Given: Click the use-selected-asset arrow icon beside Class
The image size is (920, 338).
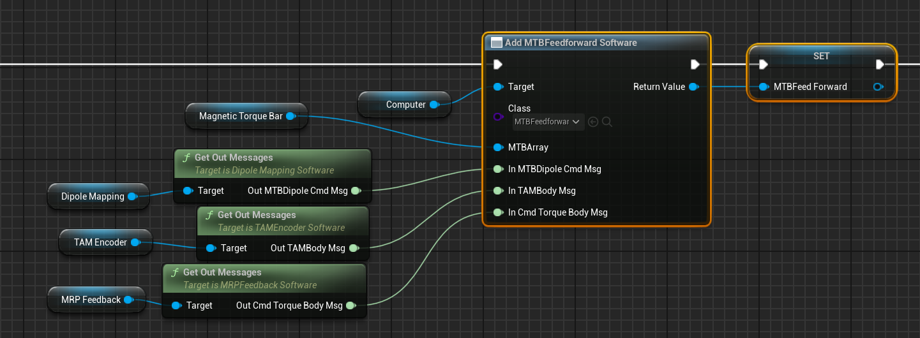Looking at the screenshot, I should 593,122.
